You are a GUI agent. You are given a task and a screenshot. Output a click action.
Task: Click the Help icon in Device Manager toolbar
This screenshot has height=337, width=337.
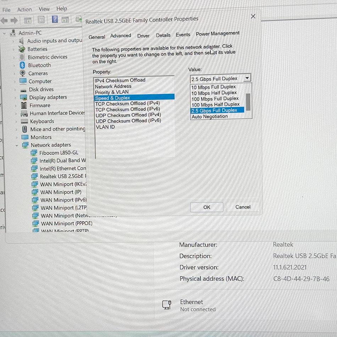click(55, 20)
